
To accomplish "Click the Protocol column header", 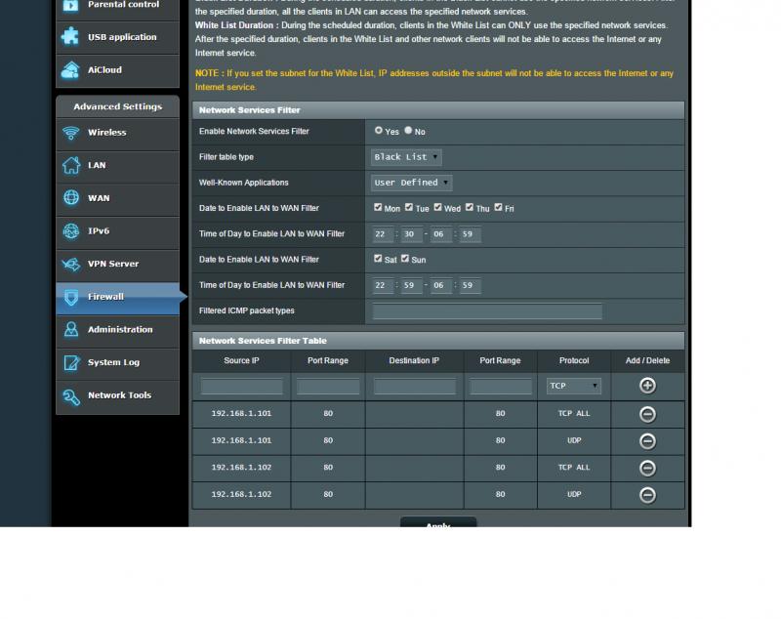I will point(574,360).
